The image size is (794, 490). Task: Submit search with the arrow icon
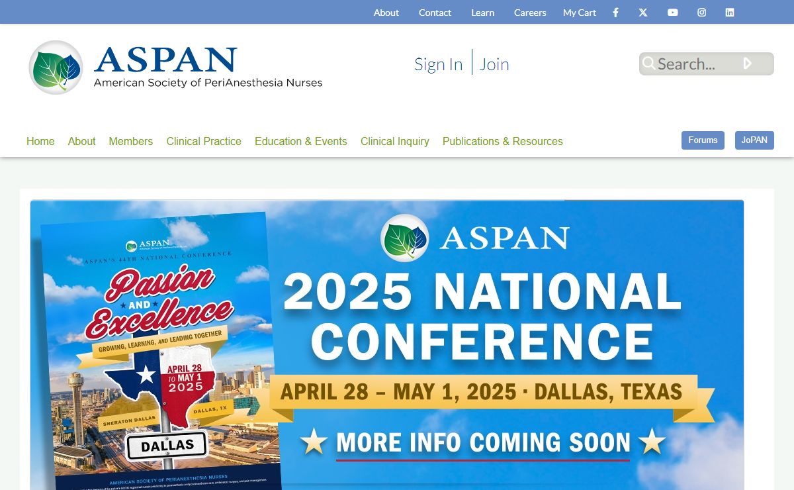[748, 64]
